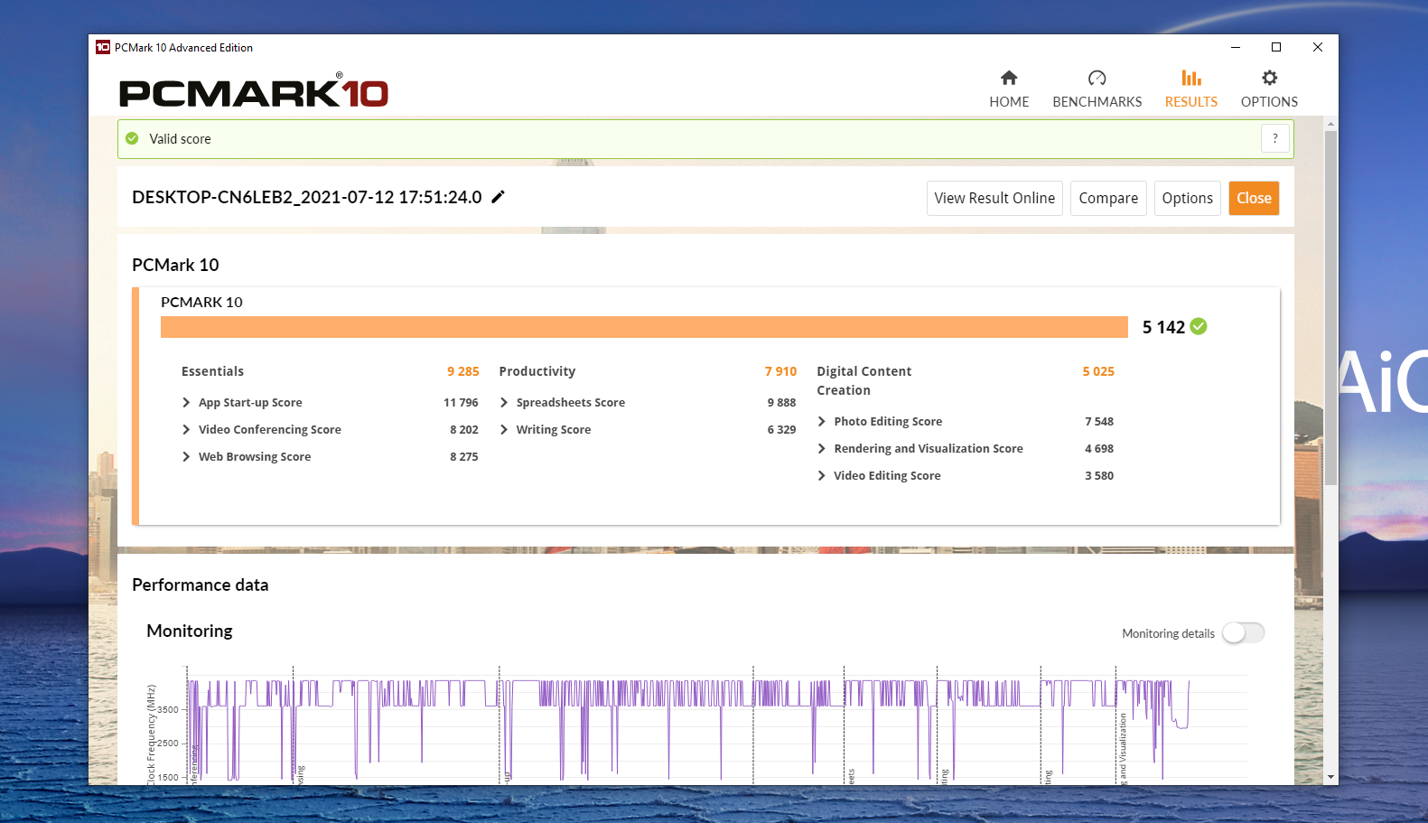Screen dimensions: 1428x823
Task: Click the Photo Editing value 7 548
Action: 1099,422
